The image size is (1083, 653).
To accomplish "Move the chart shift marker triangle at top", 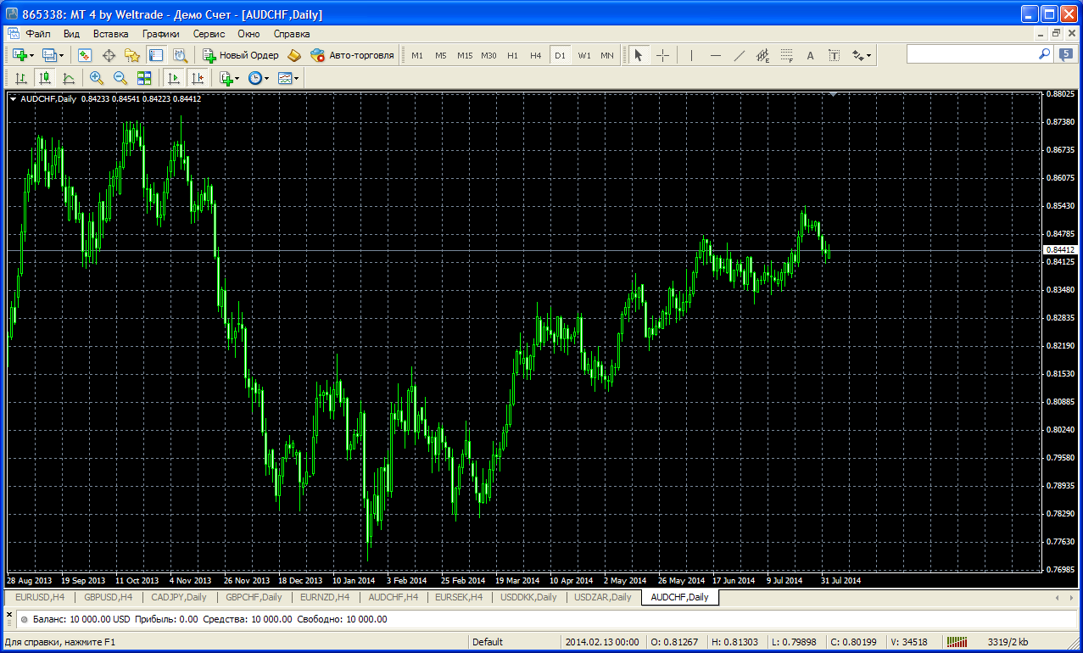I will point(834,95).
